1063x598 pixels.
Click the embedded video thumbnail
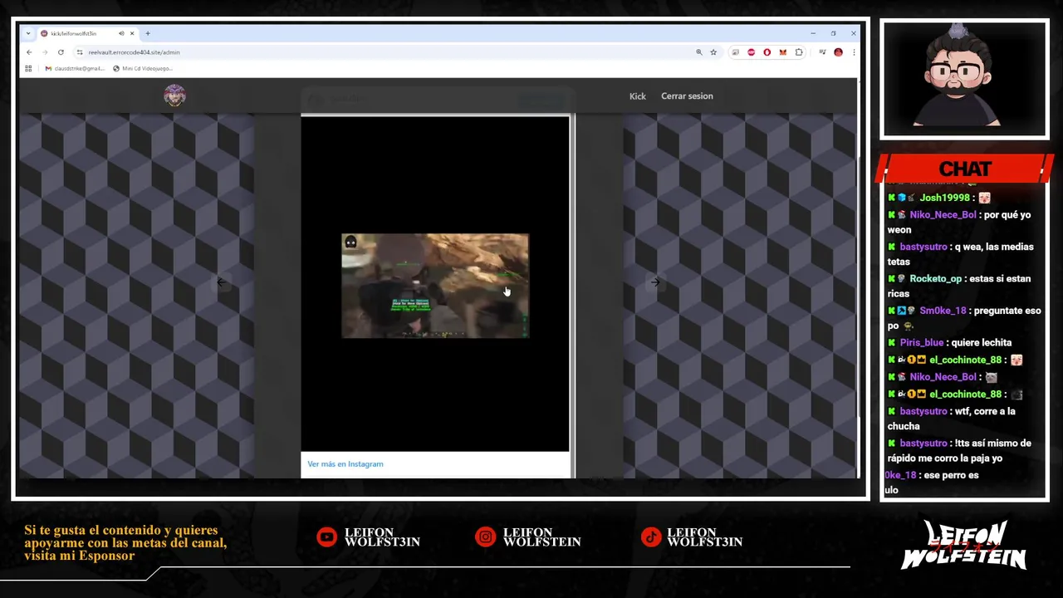pos(435,286)
